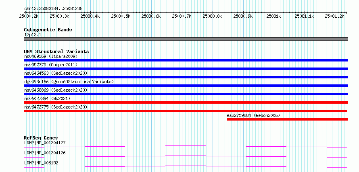359x172 pixels.
Task: Click the 12p12.1 band label
Action: point(33,35)
